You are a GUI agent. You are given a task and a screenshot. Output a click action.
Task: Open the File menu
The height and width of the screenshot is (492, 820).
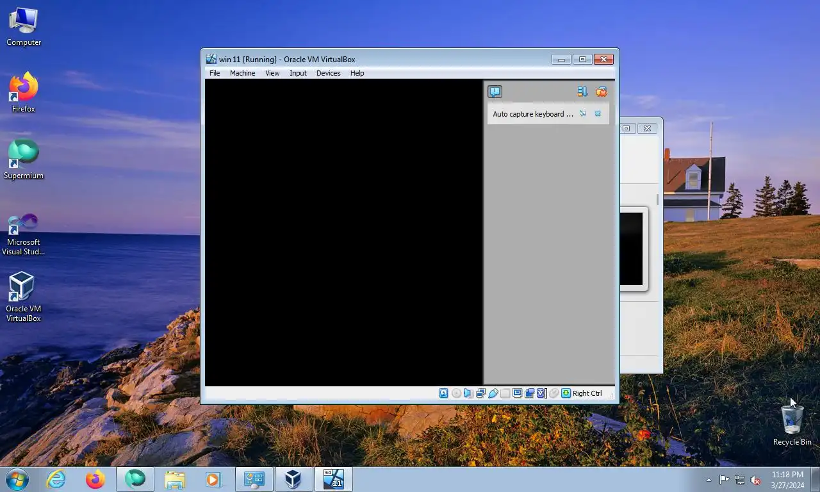pos(215,73)
